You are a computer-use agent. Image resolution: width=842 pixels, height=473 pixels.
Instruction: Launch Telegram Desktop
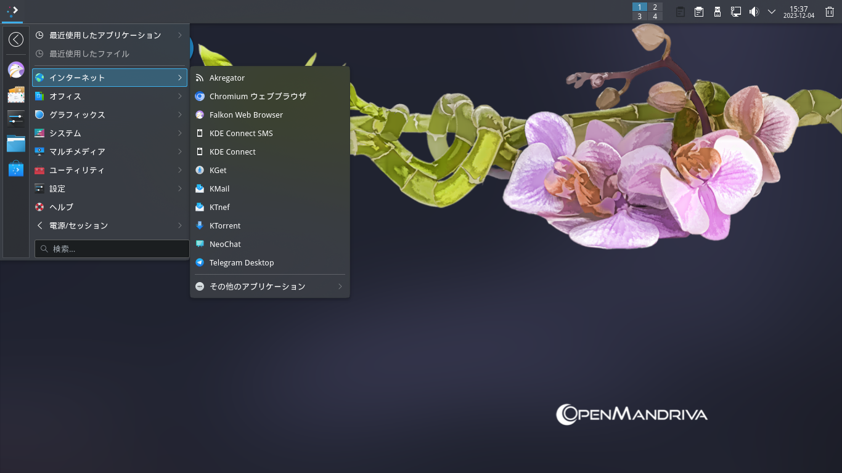pos(270,262)
